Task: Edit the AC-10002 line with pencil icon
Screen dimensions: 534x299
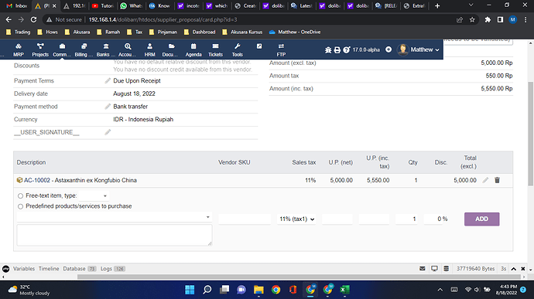Action: [486, 180]
